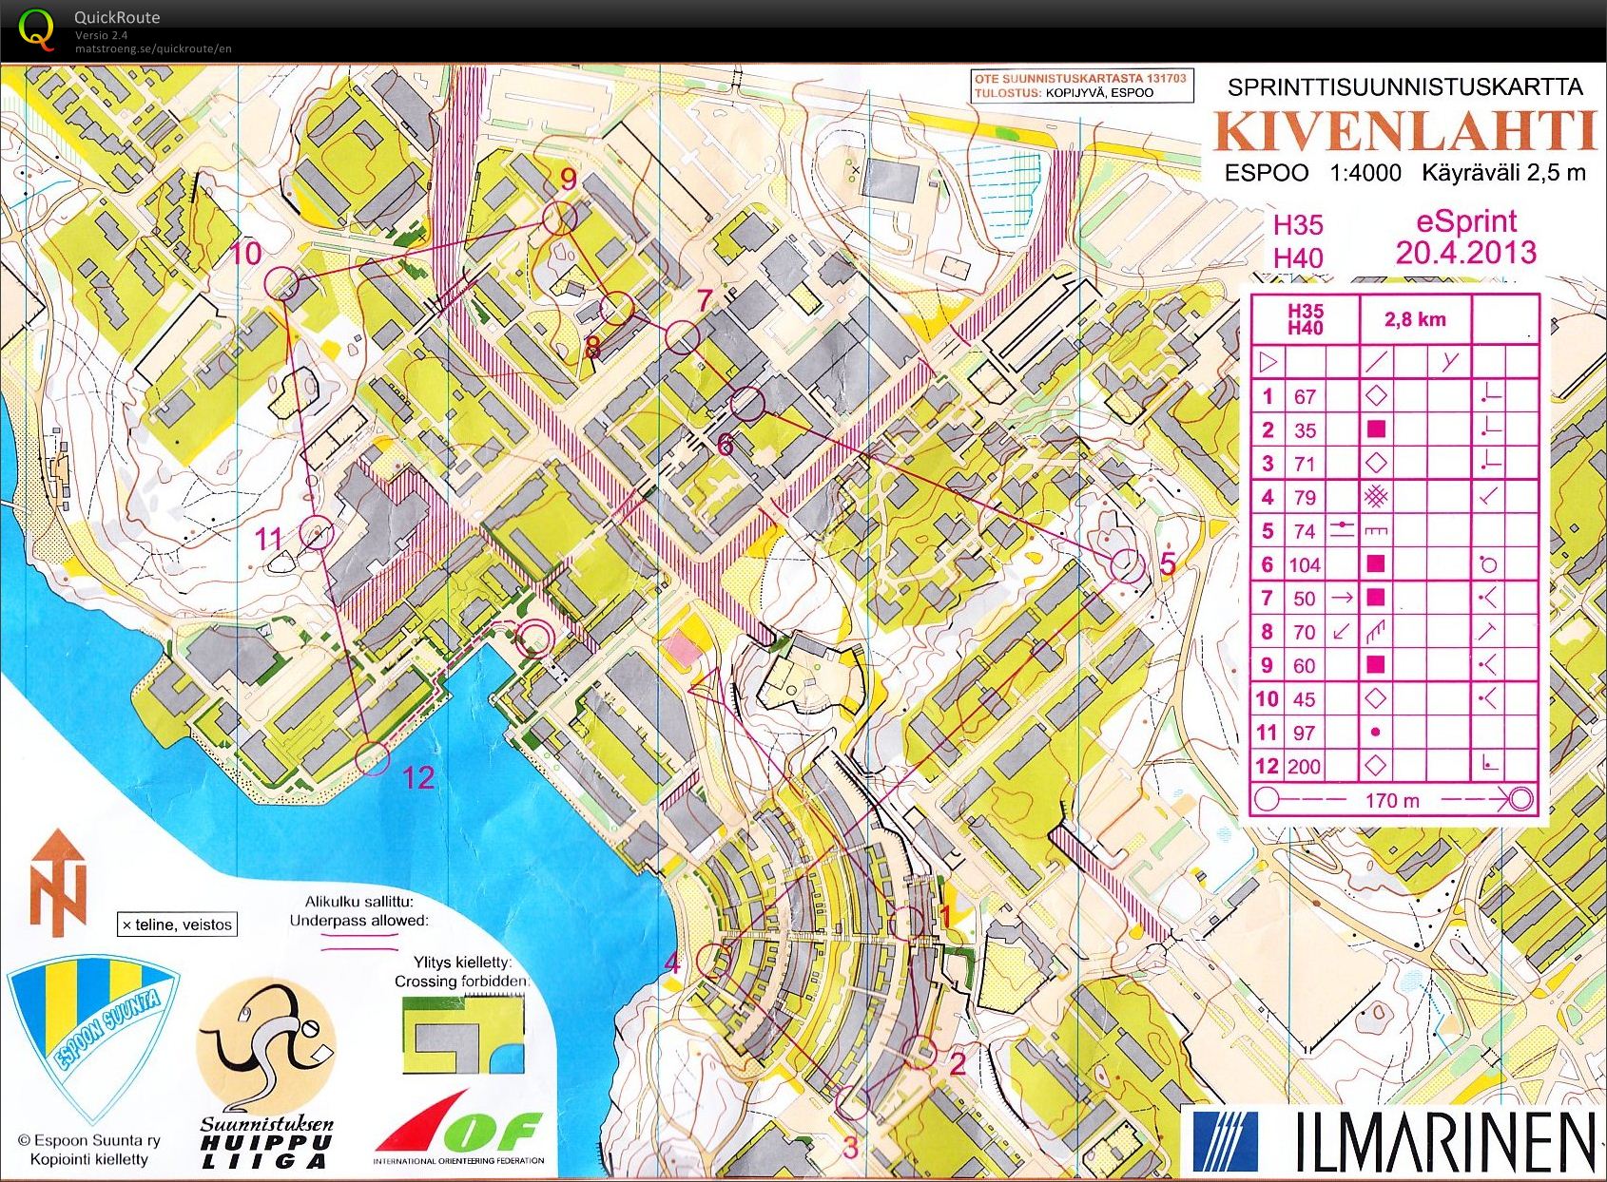Viewport: 1607px width, 1182px height.
Task: Select control circle 2 on the map
Action: [x=920, y=1052]
